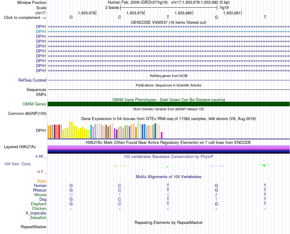
Task: Click the hg19 label beside the scale bar
Action: (224, 8)
